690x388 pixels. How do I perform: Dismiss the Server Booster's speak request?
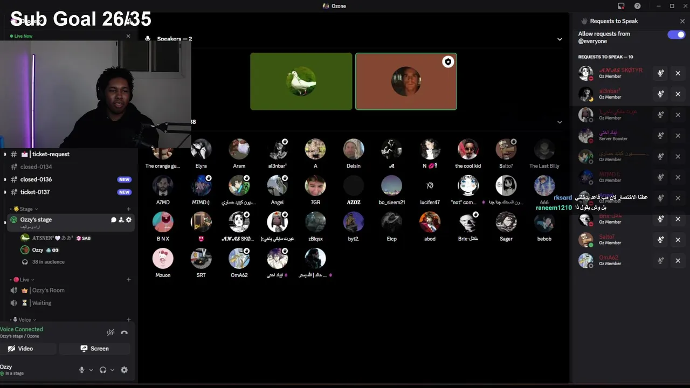[x=678, y=136]
